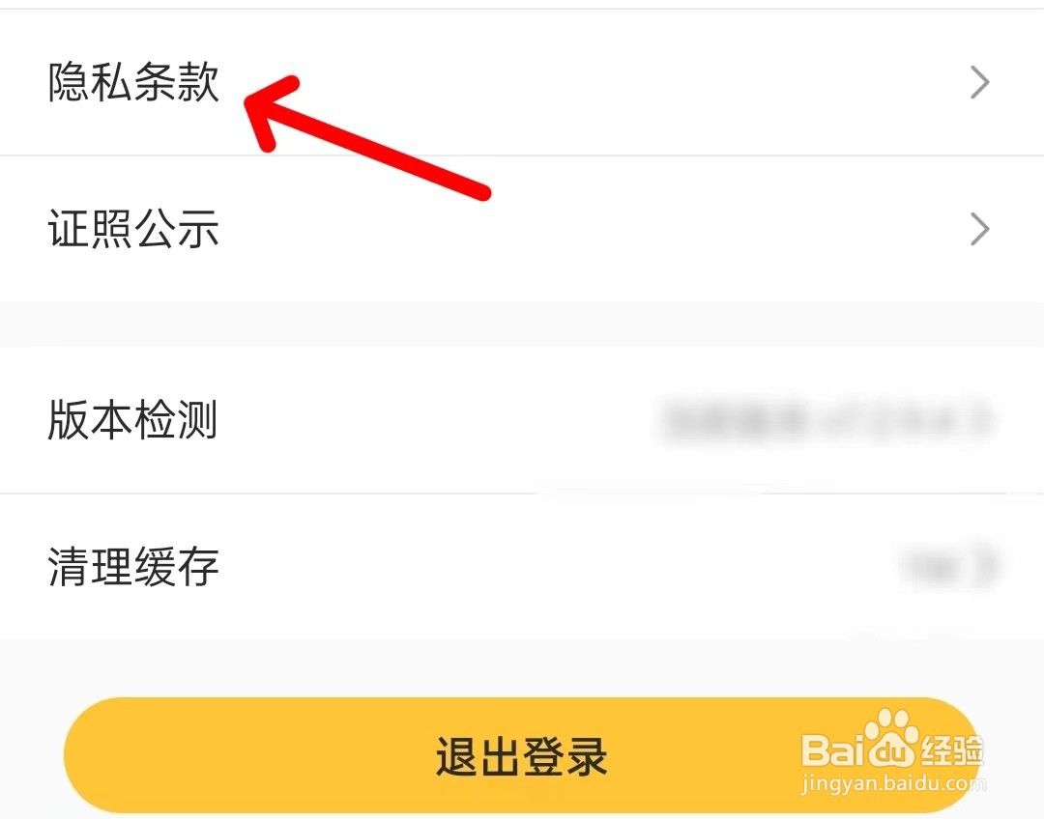1044x819 pixels.
Task: Click the 清理缓存 label text
Action: (x=133, y=567)
